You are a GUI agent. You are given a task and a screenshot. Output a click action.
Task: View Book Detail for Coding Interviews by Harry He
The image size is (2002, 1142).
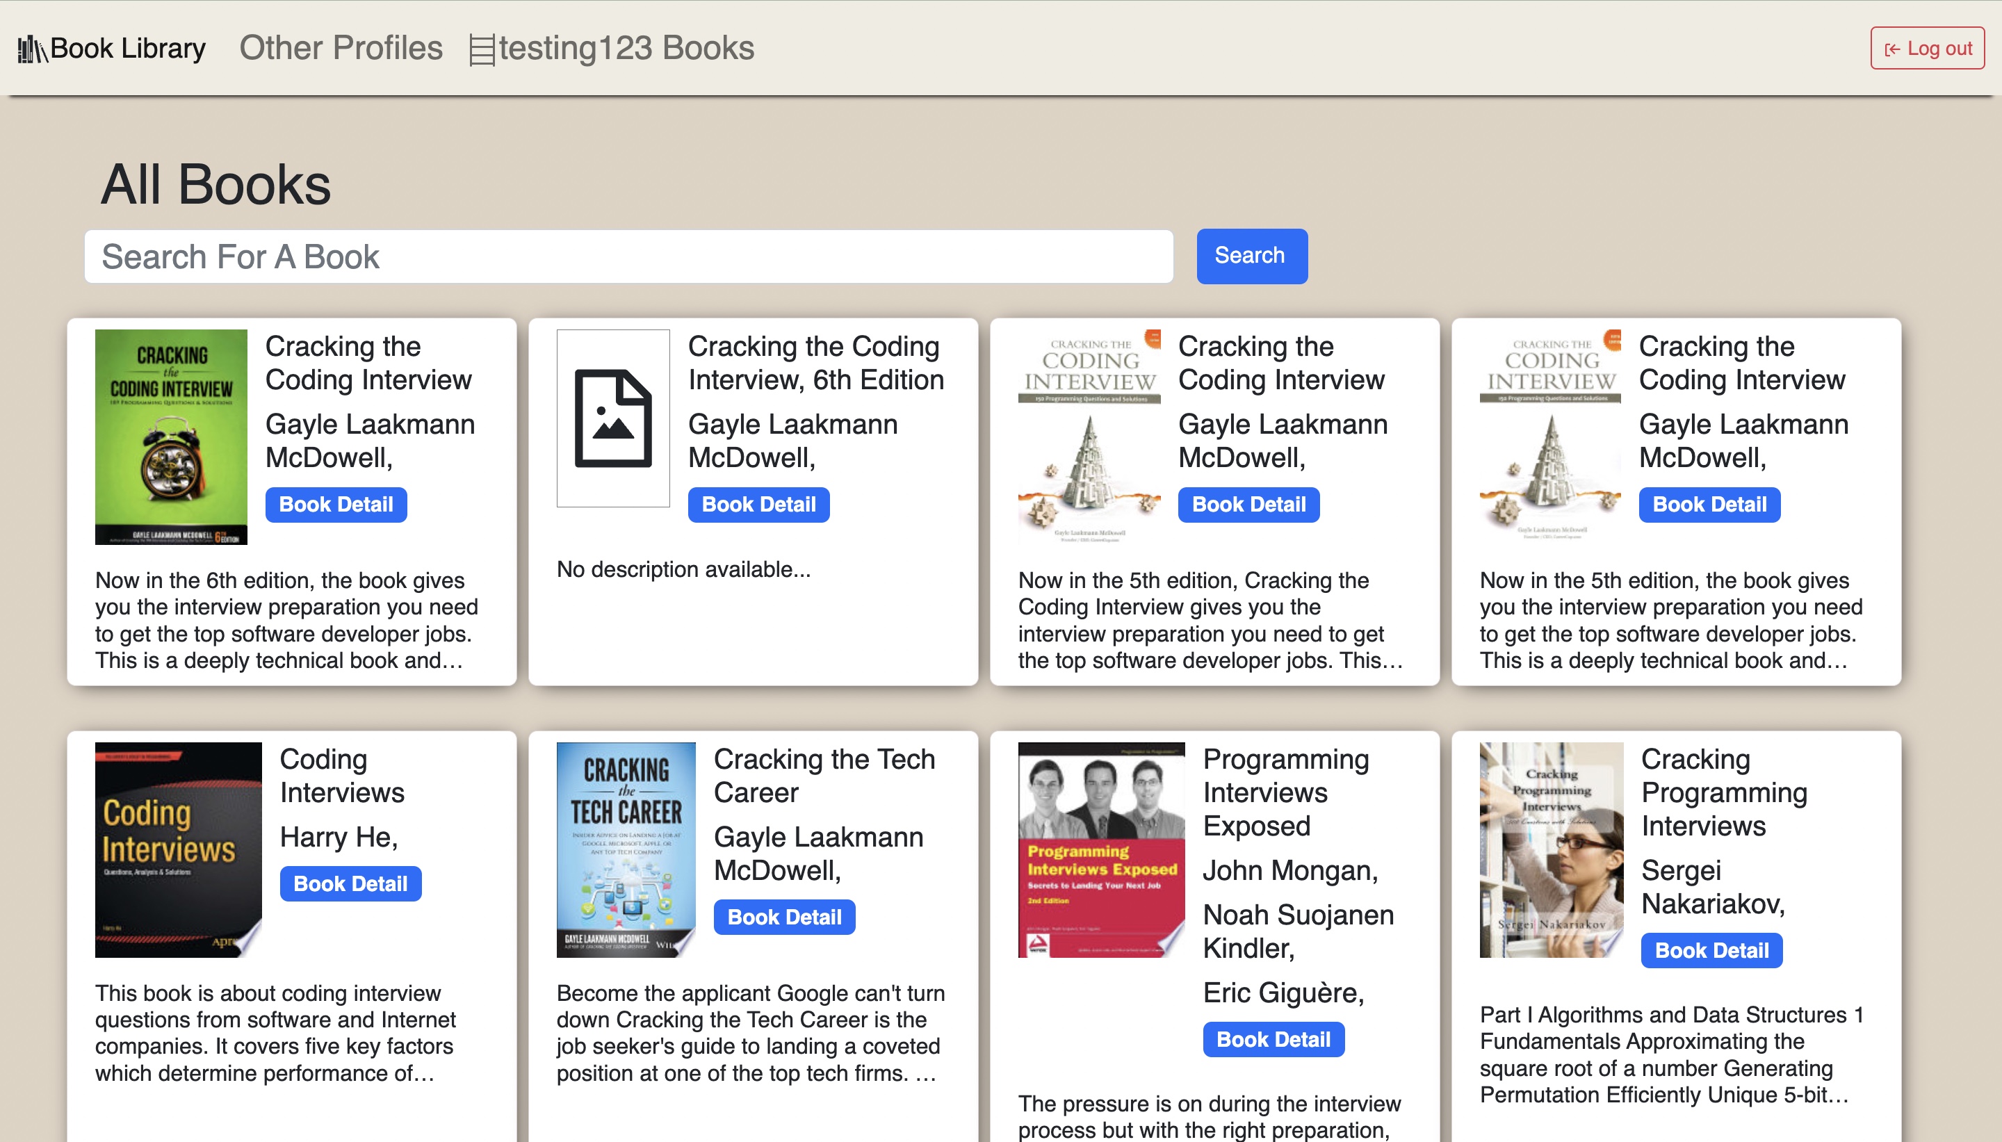[x=350, y=884]
